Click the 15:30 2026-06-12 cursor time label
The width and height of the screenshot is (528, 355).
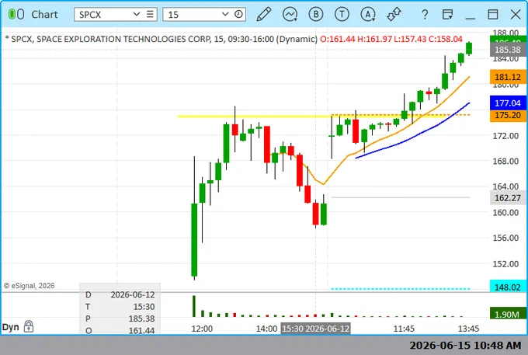[315, 329]
